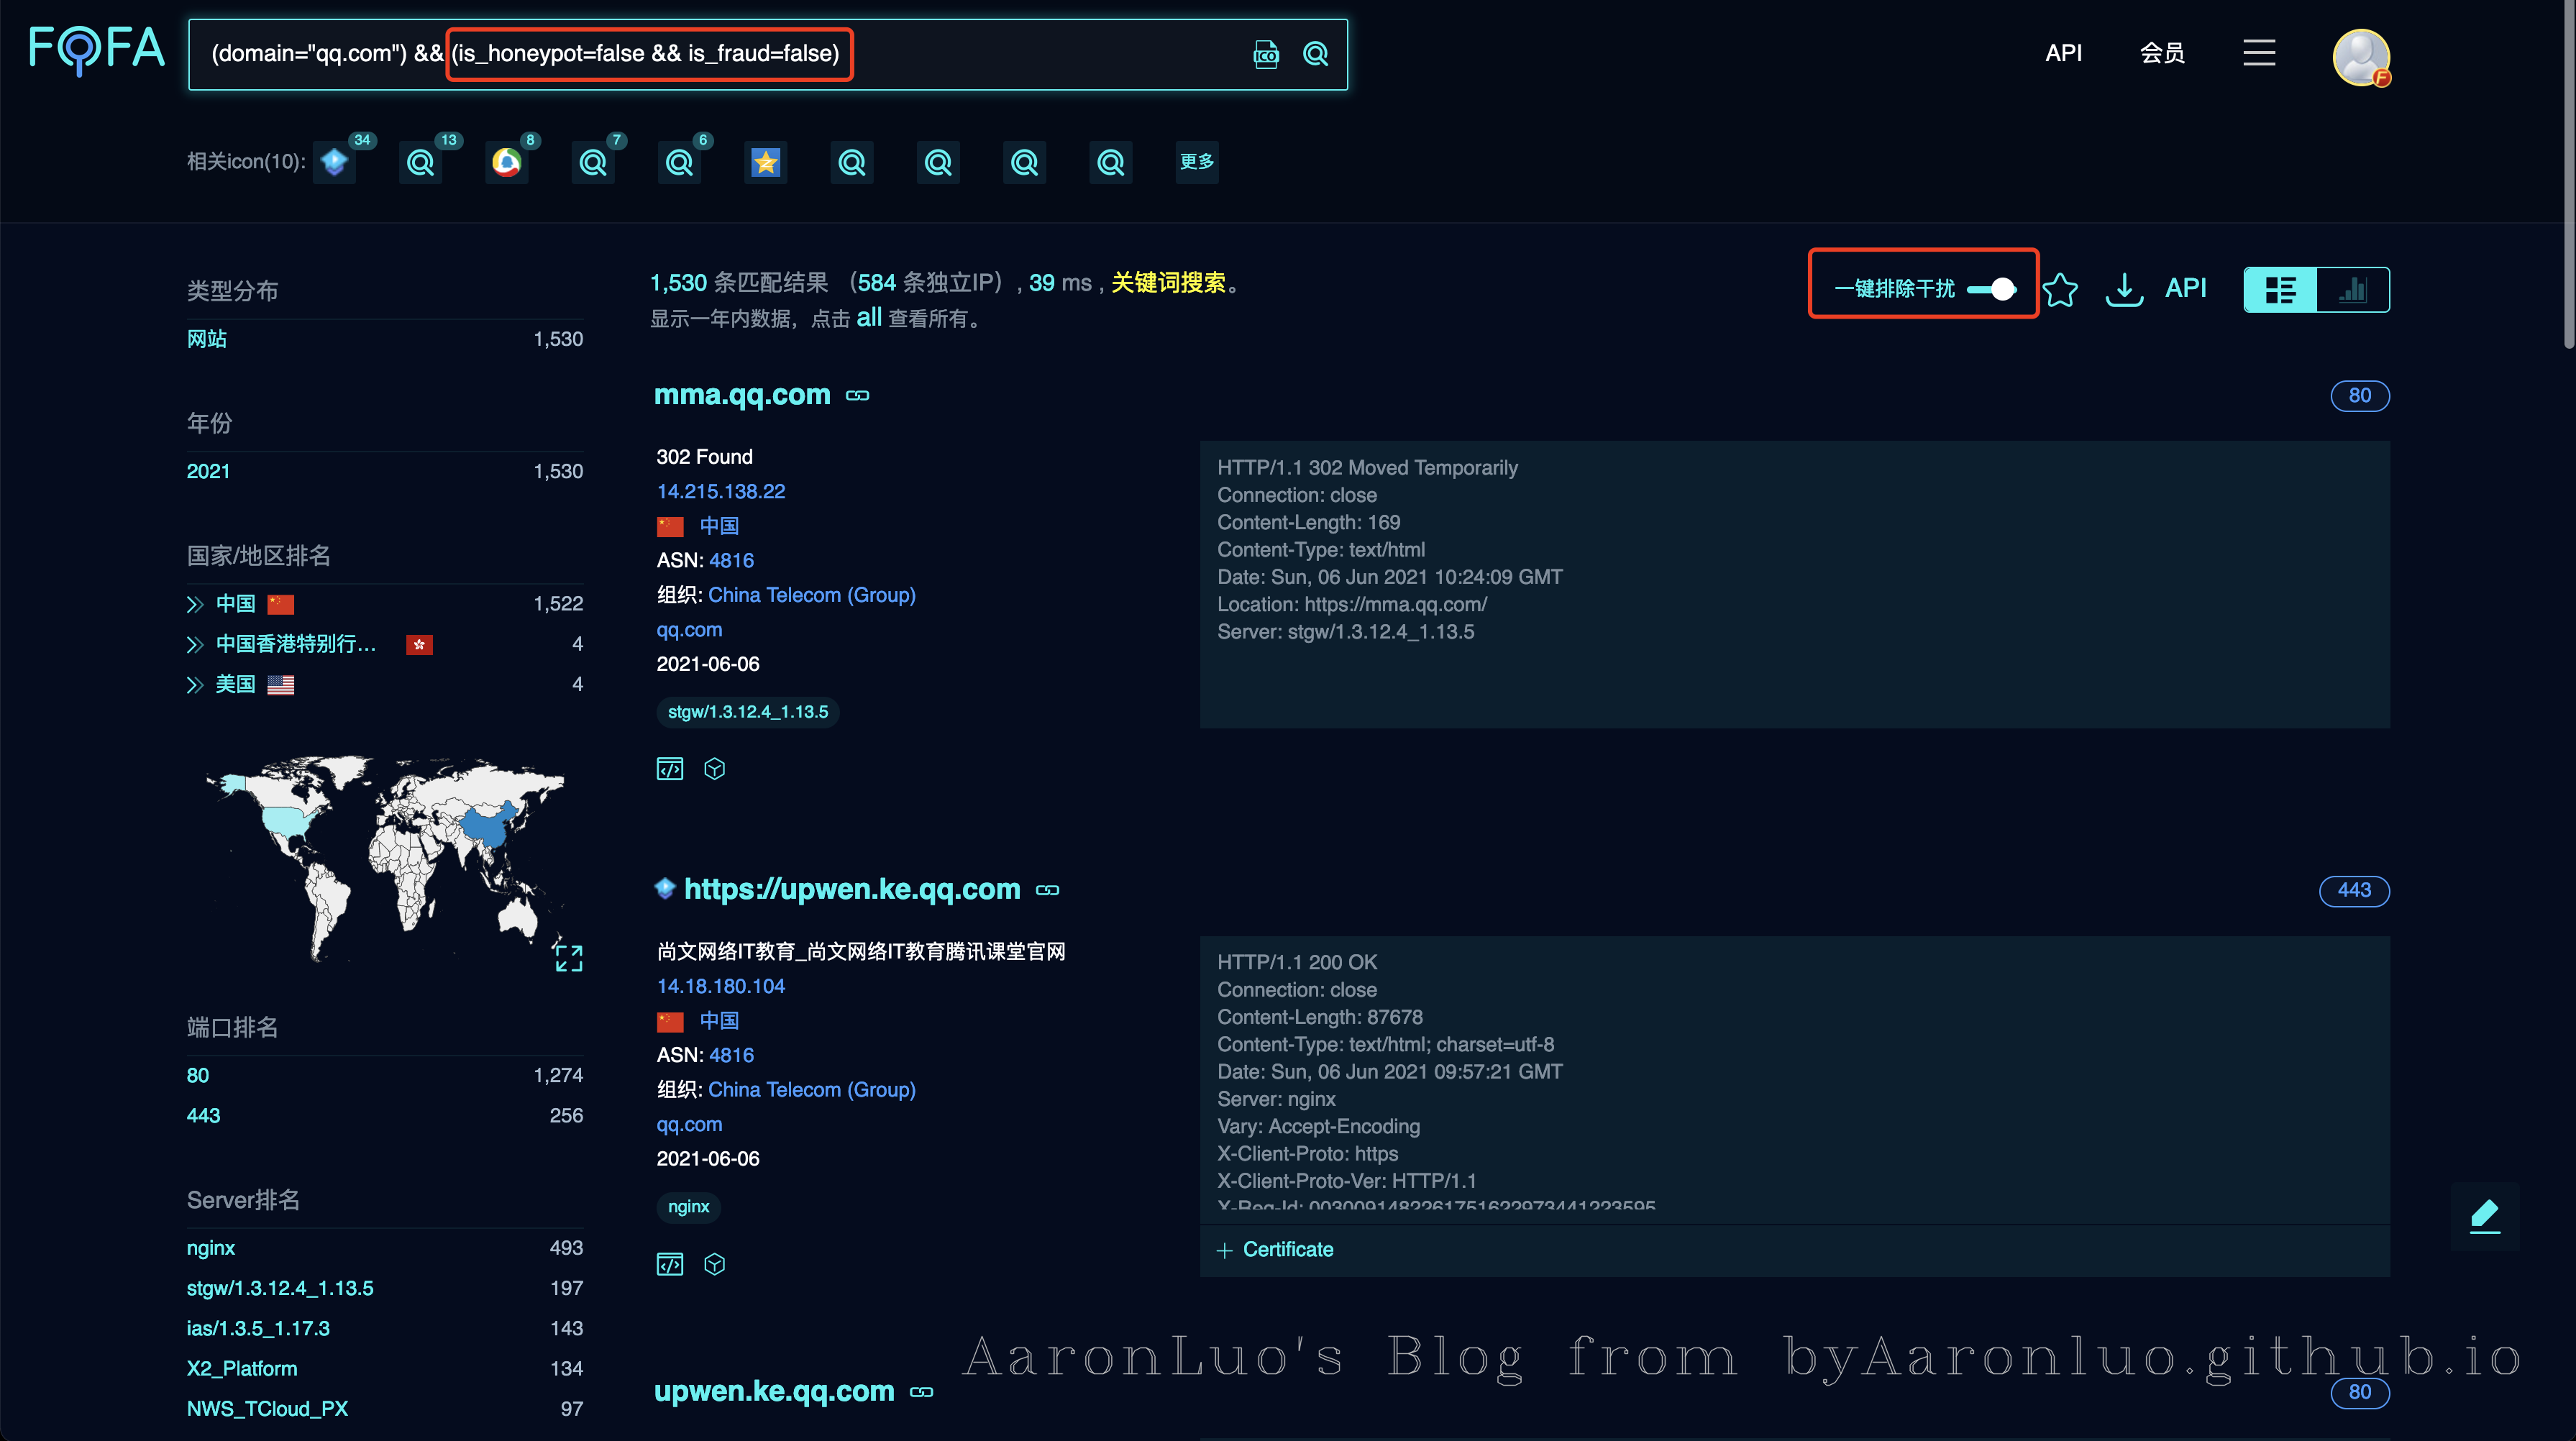
Task: Toggle the 一键排除干扰 switch
Action: 1991,289
